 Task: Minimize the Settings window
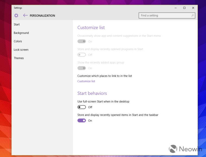click(x=175, y=8)
